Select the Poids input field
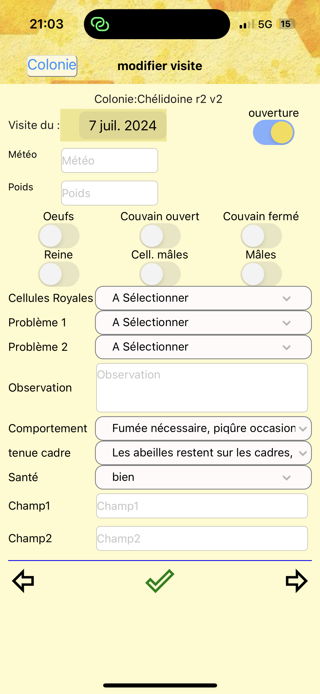The image size is (320, 694). [110, 193]
